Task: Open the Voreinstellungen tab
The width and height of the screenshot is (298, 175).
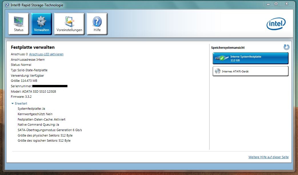Action: (x=69, y=24)
